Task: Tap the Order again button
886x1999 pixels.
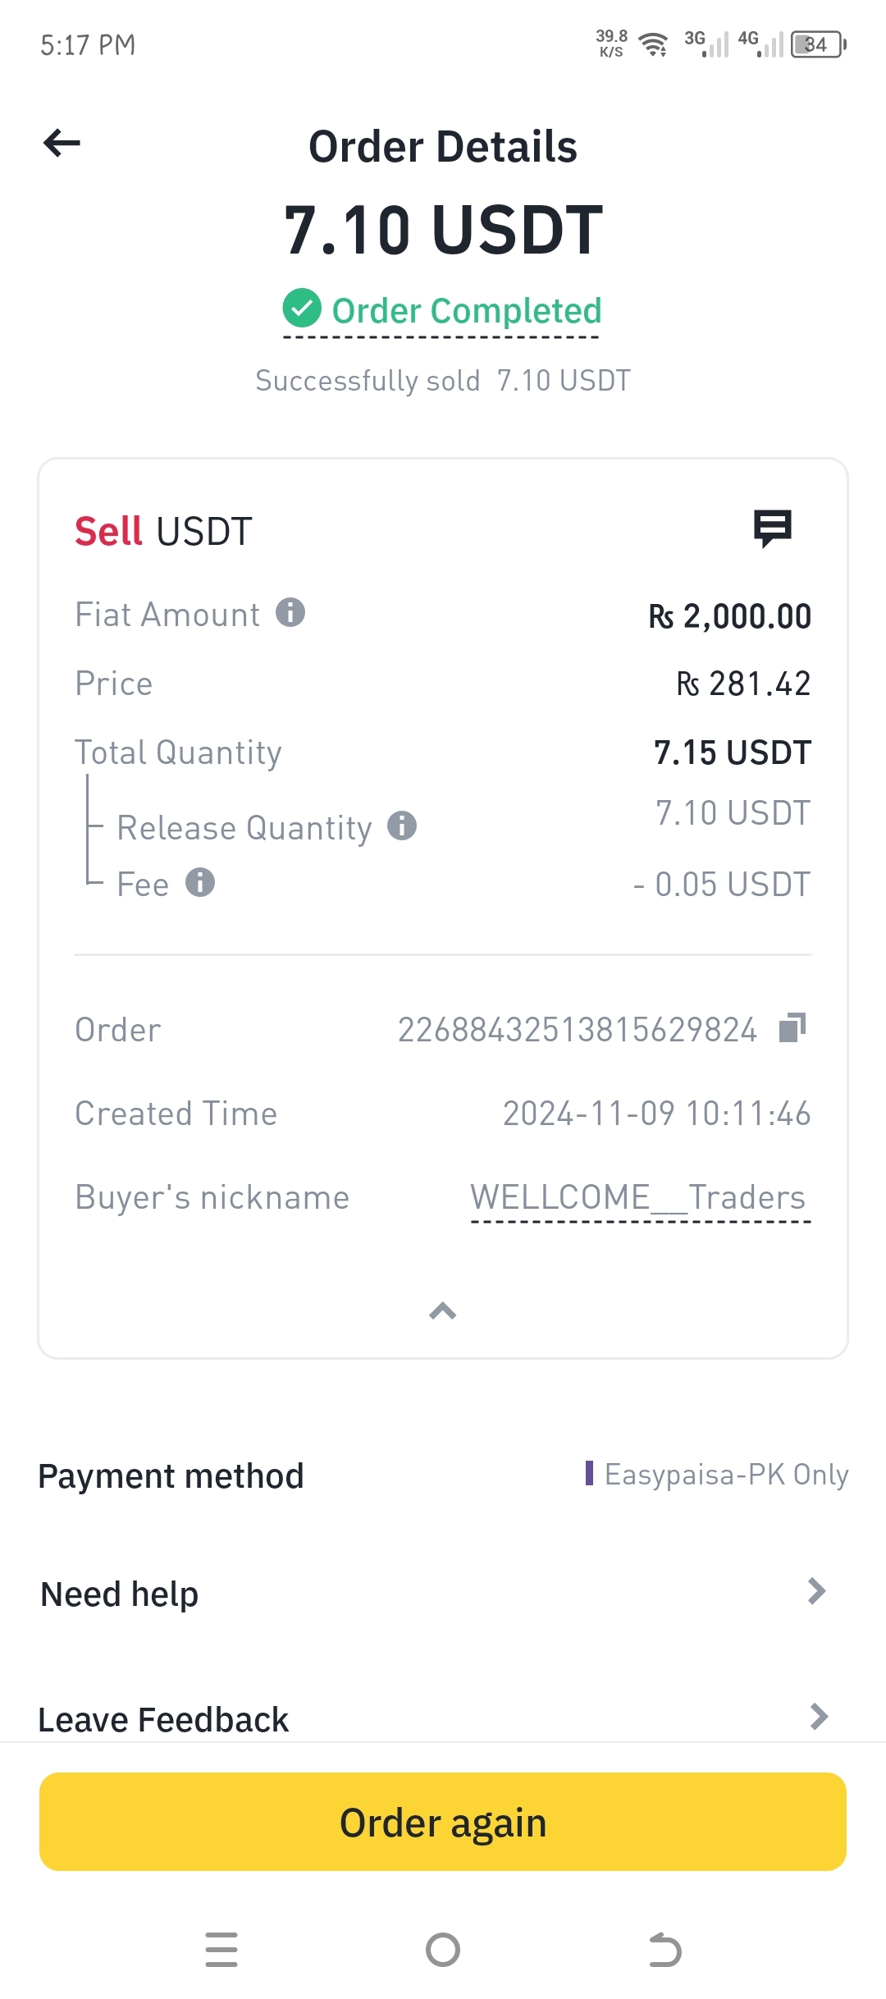Action: (x=443, y=1822)
